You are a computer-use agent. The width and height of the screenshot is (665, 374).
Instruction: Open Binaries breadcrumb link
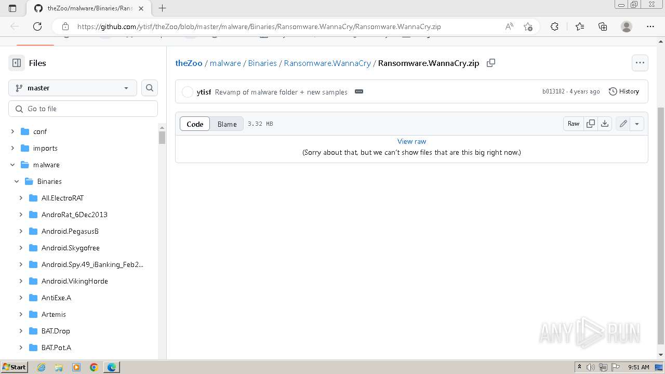click(x=262, y=63)
